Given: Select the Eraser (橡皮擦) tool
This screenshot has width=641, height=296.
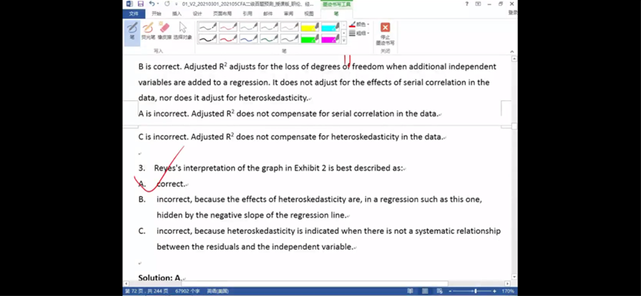Looking at the screenshot, I should (x=165, y=30).
